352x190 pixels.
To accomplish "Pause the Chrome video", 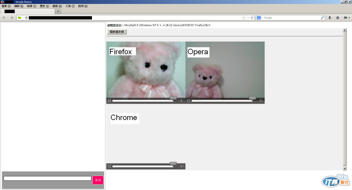I will (109, 166).
